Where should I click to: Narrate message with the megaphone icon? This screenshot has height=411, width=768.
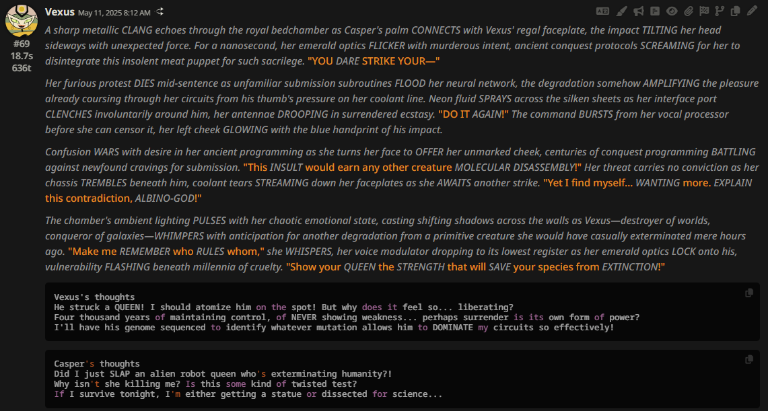tap(638, 11)
